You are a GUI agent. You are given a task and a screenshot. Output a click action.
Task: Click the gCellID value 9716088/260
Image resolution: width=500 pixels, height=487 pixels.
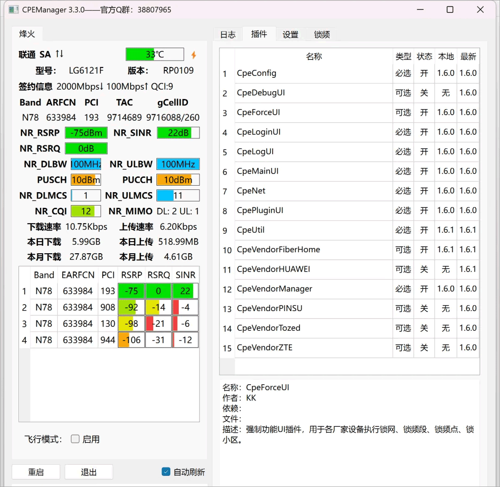(173, 118)
